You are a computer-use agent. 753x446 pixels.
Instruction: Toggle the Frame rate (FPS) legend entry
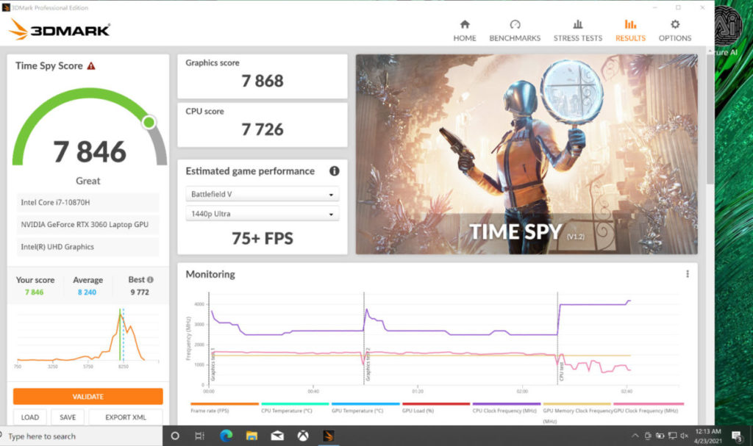coord(224,408)
